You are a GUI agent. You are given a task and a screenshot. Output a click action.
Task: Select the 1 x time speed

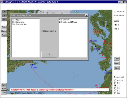[x=115, y=83]
